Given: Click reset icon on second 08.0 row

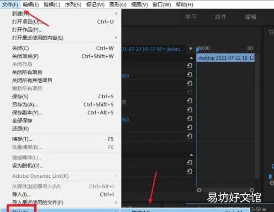Looking at the screenshot, I should (190, 119).
